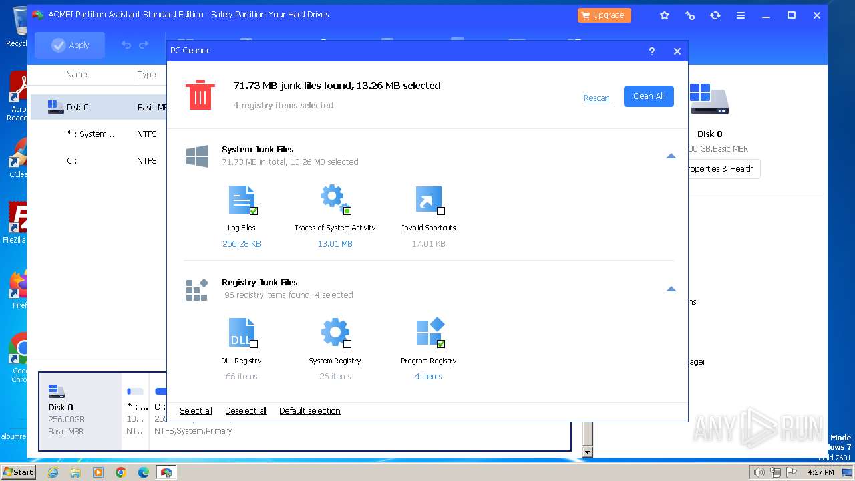Viewport: 855px width, 481px height.
Task: Open the hamburger menu in AOMEI title bar
Action: [741, 15]
